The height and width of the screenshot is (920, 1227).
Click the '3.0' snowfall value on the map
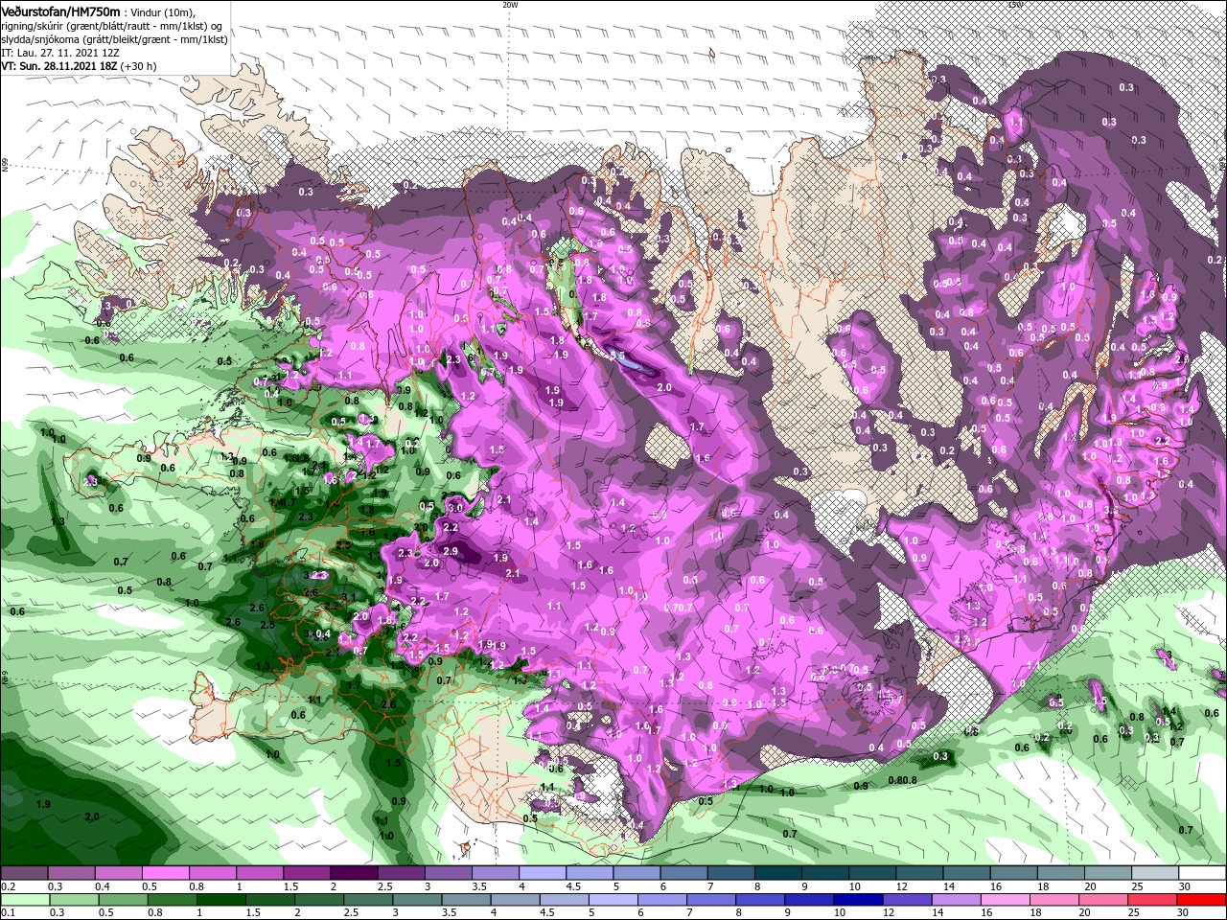click(x=455, y=507)
